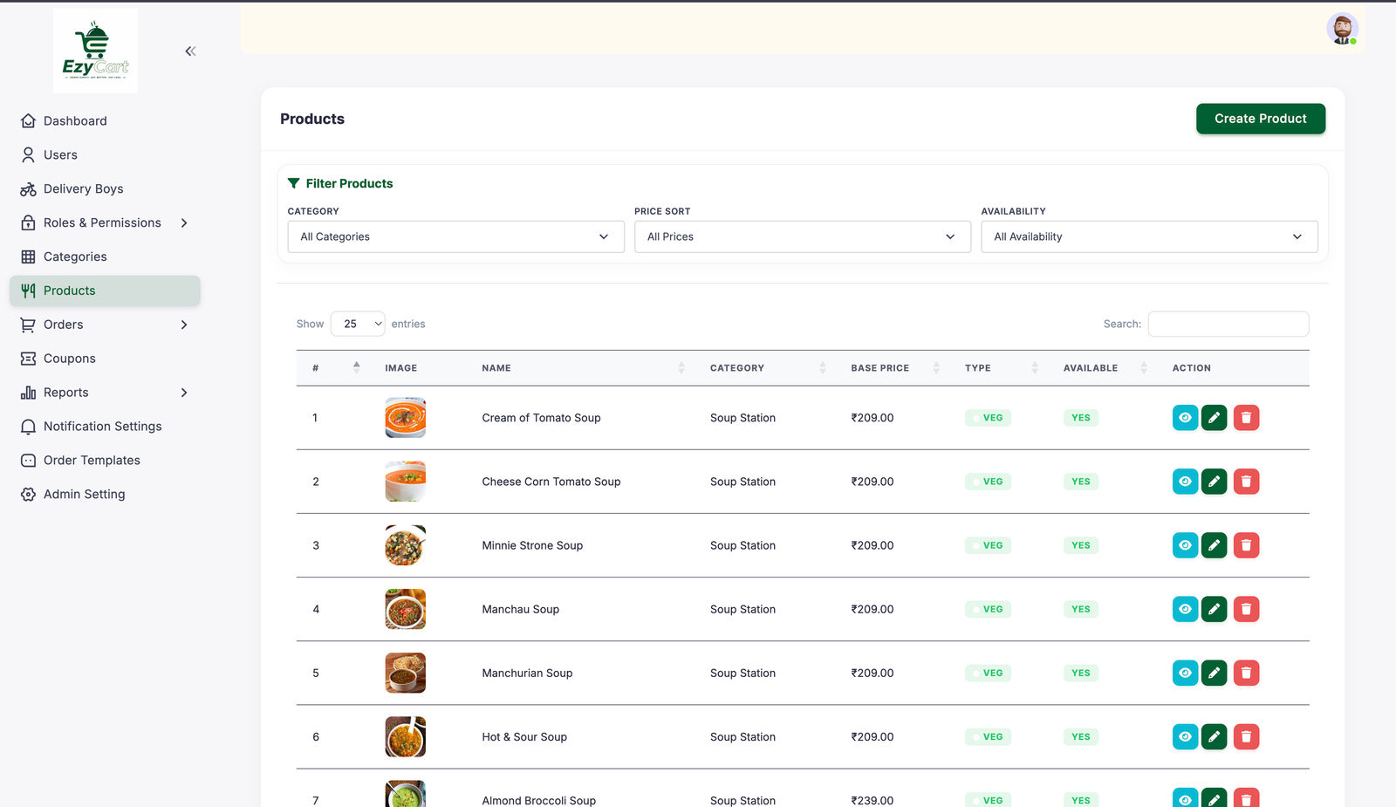Screen dimensions: 1396x807
Task: View Cheese Corn Tomato Soup details
Action: click(x=1185, y=482)
